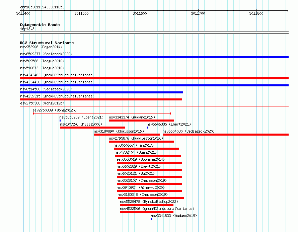The image size is (298, 232).
Task: Open nsv3528107 (Chaisson2019) label
Action: [142, 180]
